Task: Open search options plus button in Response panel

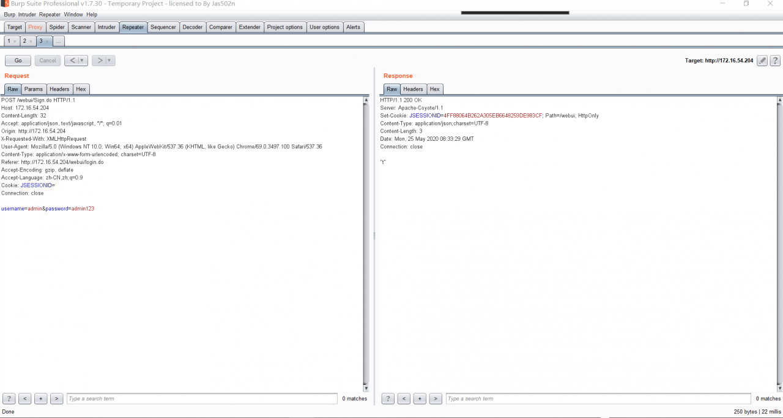Action: (x=420, y=399)
